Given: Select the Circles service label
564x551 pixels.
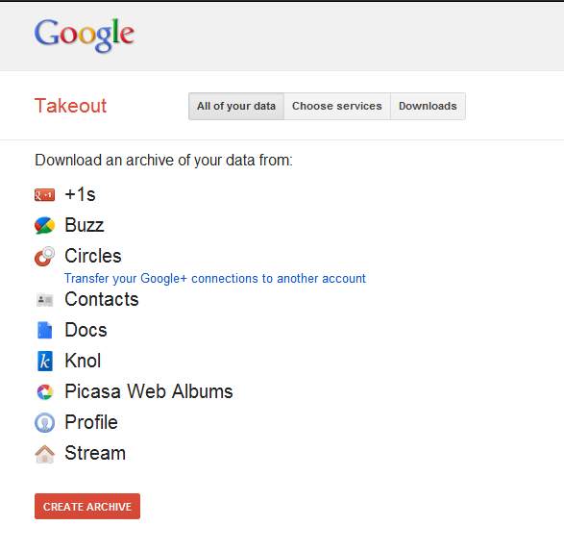Looking at the screenshot, I should pos(93,256).
